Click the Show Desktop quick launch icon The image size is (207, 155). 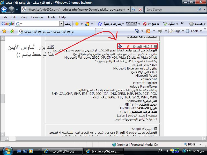[19, 151]
